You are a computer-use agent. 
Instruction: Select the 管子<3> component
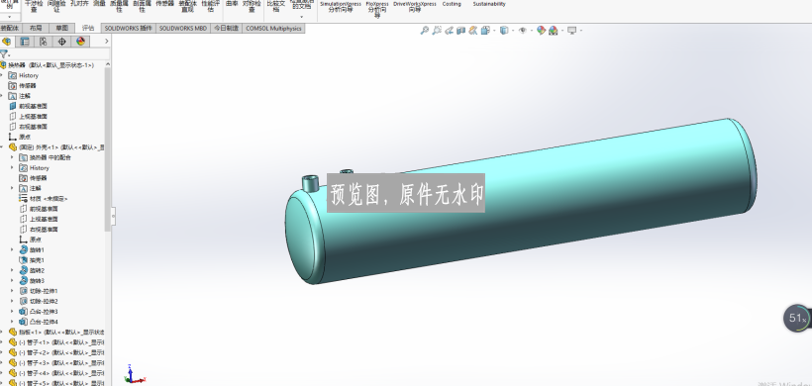coord(57,362)
